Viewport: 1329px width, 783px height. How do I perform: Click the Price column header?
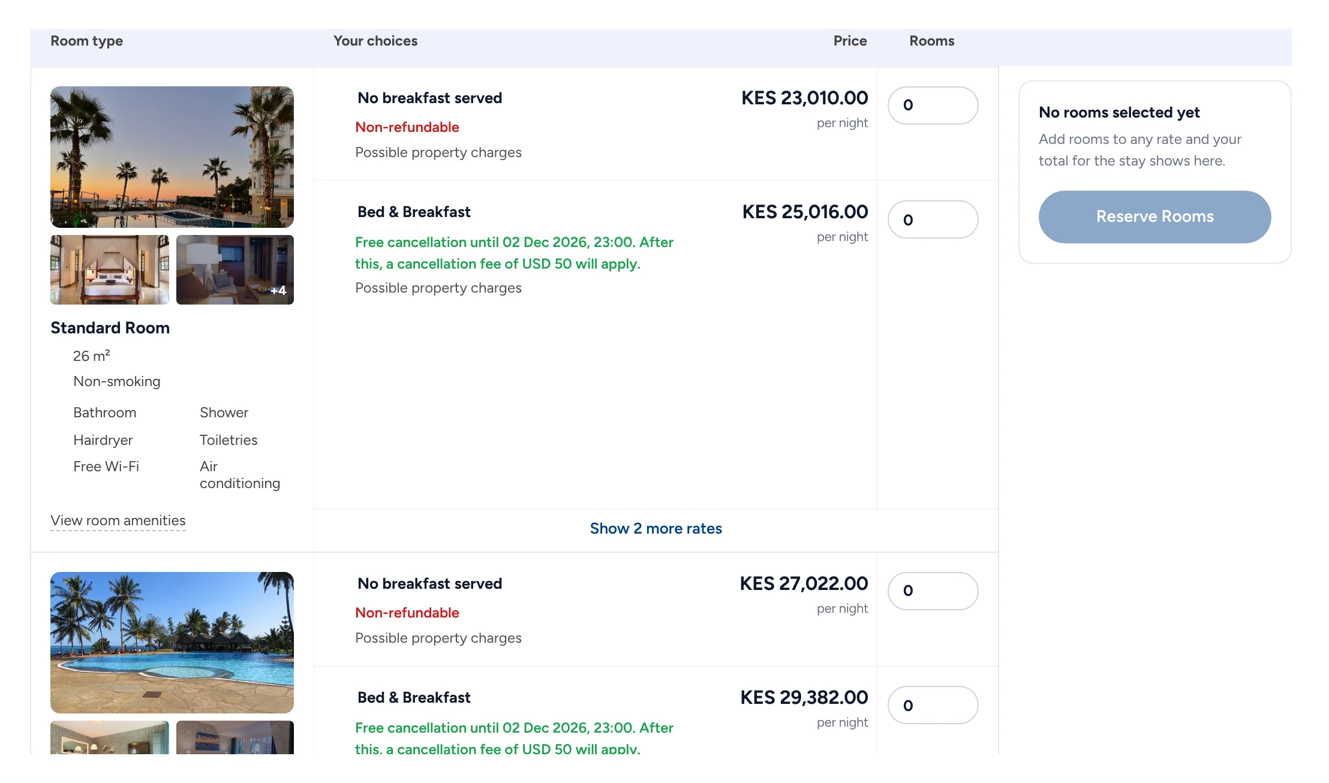850,41
